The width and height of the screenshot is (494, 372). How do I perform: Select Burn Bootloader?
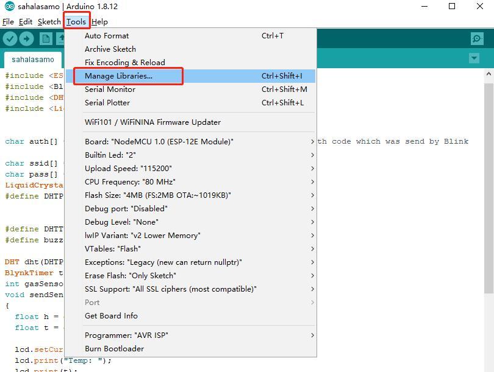[190, 349]
